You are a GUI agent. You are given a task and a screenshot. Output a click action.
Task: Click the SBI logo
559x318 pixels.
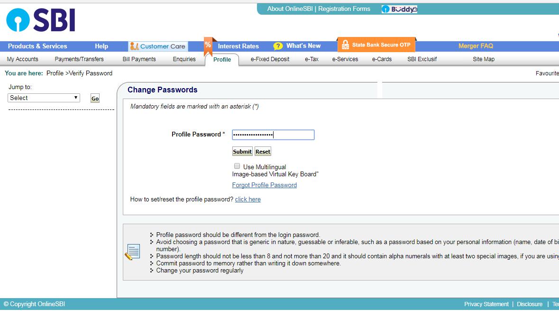point(41,20)
